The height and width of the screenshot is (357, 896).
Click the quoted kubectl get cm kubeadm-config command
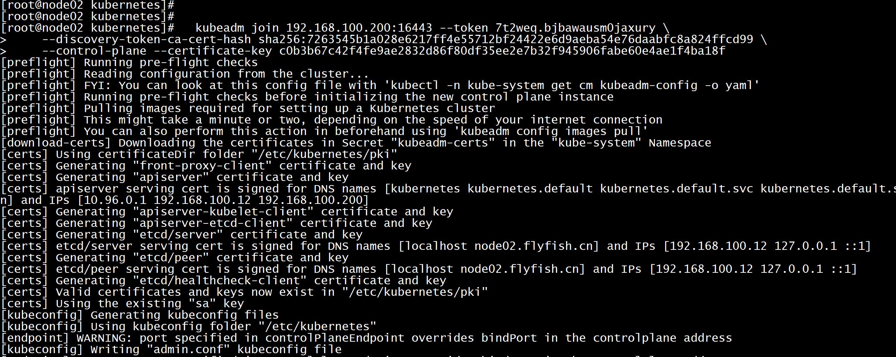tap(575, 85)
